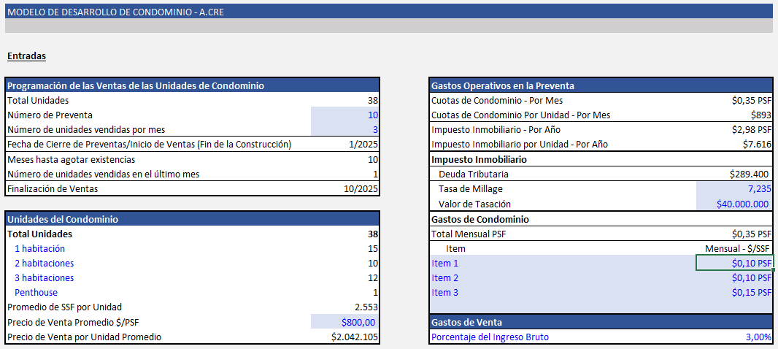Click the Item 1 monthly PSF value cell
The height and width of the screenshot is (349, 778).
733,263
